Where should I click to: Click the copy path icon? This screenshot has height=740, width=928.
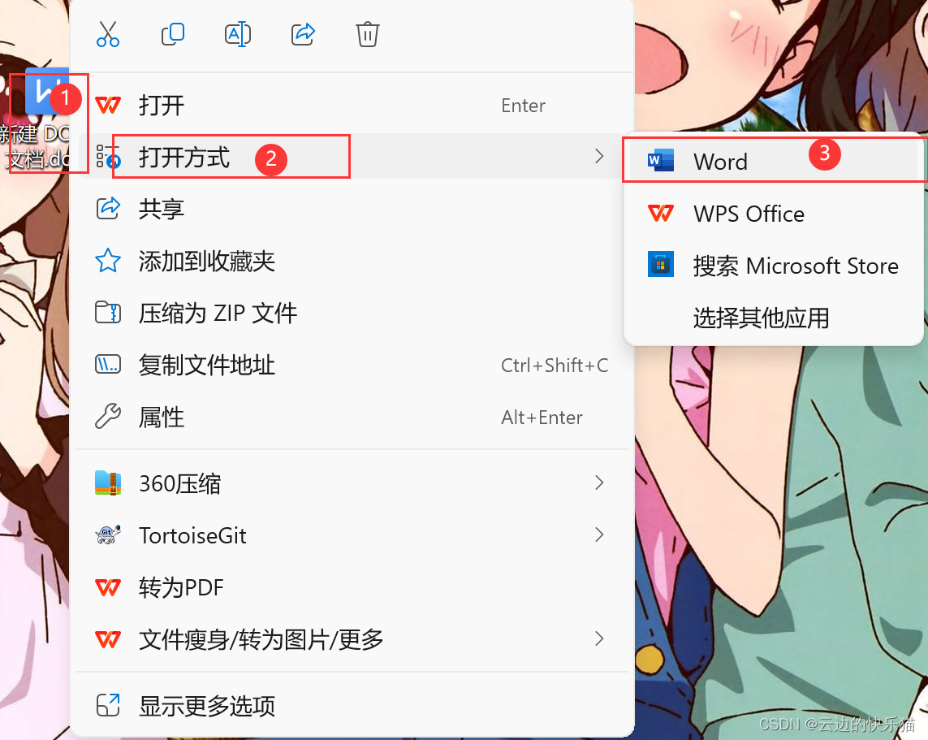[x=108, y=365]
